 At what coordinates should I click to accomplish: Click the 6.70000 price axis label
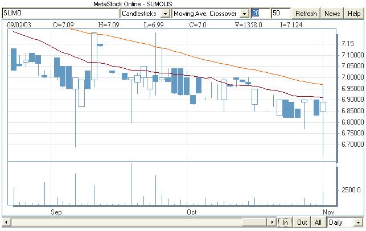coord(352,145)
